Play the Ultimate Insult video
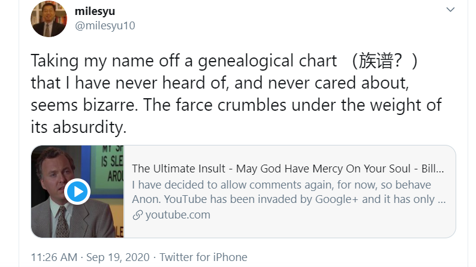 pos(77,192)
